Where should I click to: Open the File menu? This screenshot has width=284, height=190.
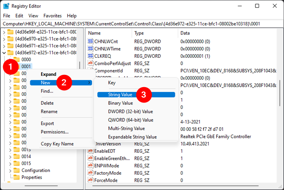[7, 16]
